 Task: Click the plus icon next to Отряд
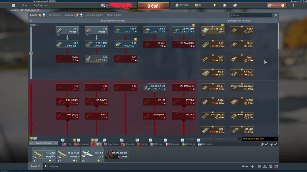253,166
